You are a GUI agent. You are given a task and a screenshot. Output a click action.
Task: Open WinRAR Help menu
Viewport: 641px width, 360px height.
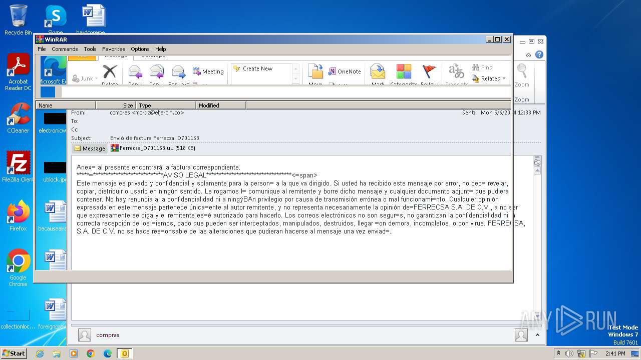pyautogui.click(x=160, y=49)
